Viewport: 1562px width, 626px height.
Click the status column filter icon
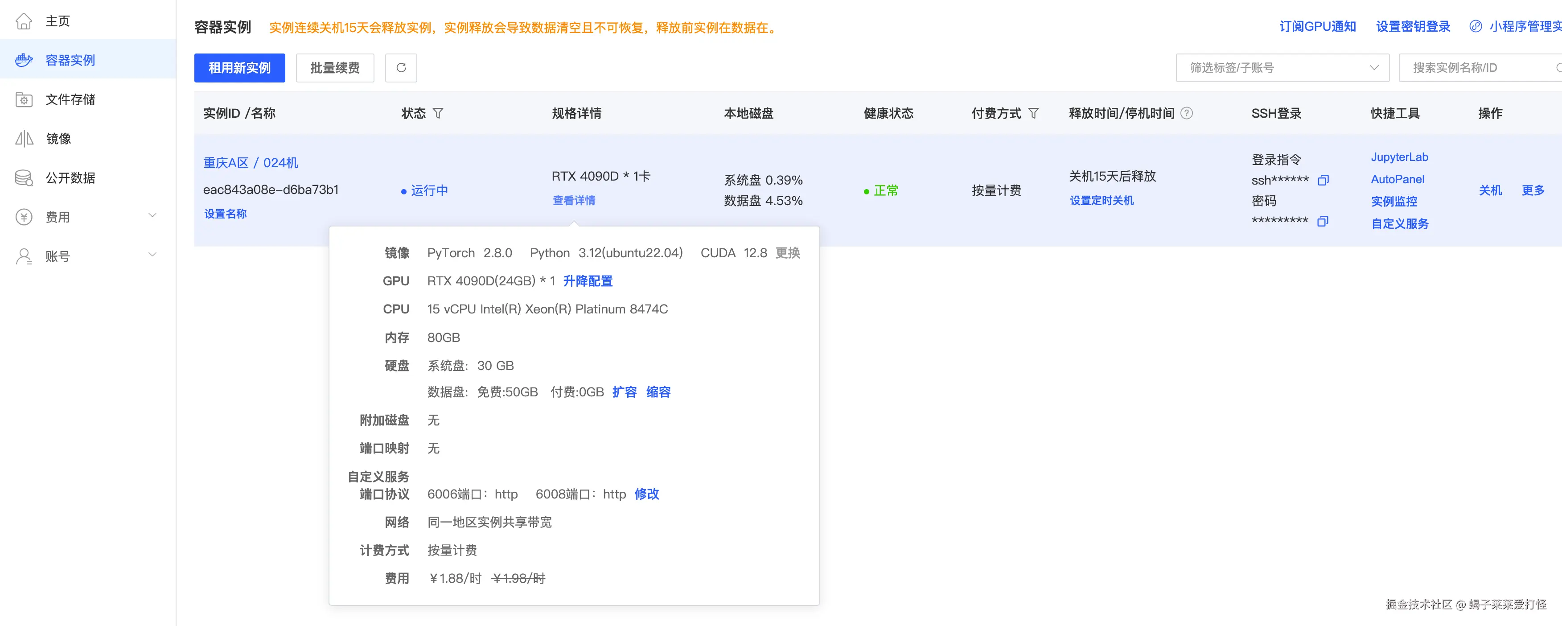coord(438,113)
